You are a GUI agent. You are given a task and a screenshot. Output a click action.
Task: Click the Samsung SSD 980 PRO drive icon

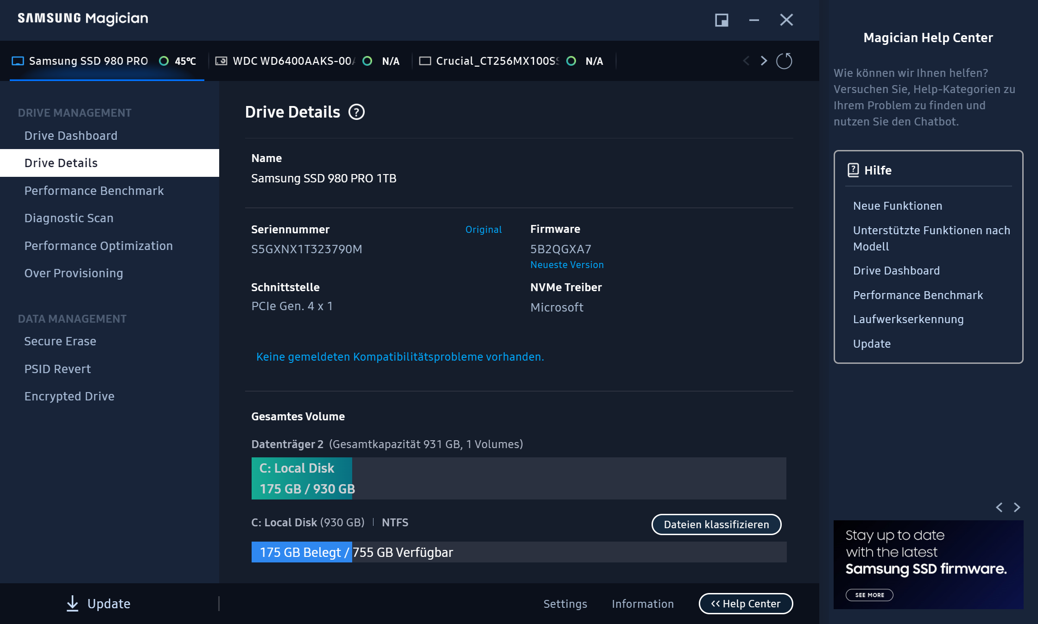[x=18, y=61]
